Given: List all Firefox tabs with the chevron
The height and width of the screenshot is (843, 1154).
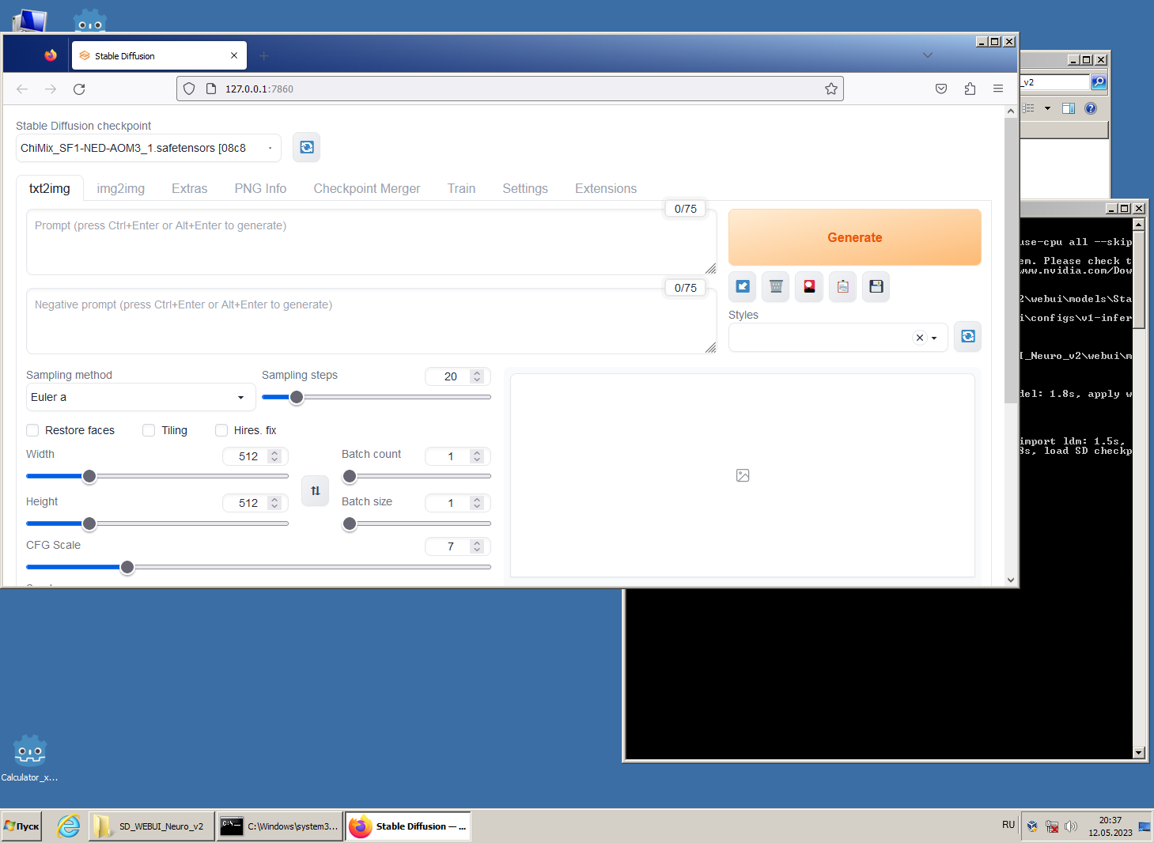Looking at the screenshot, I should 928,55.
